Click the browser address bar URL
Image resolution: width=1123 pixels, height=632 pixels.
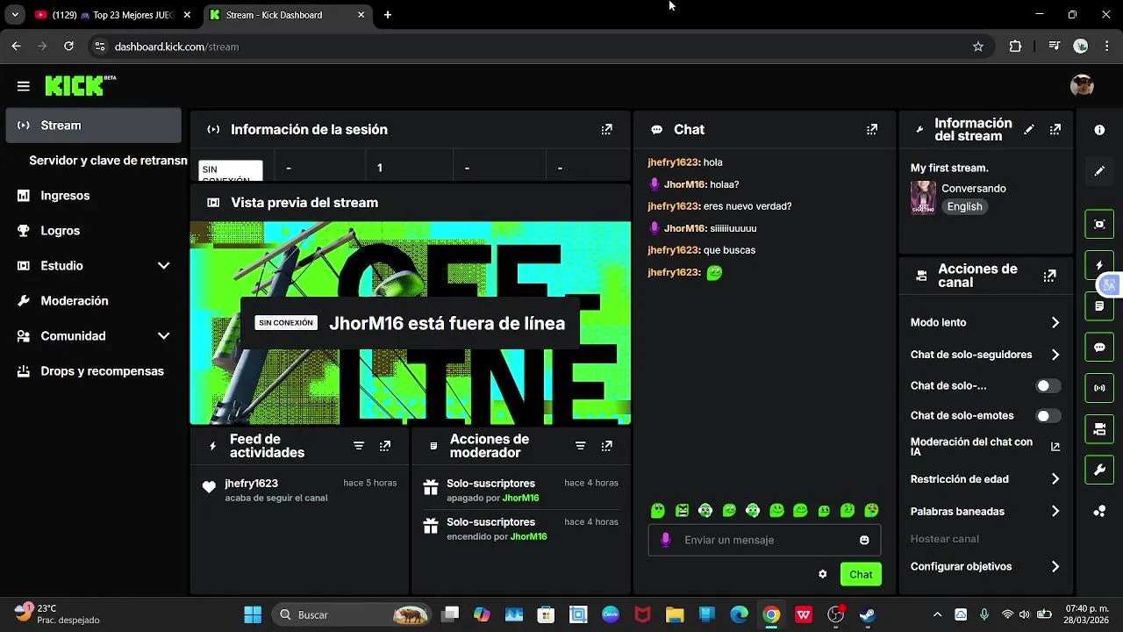[x=176, y=47]
